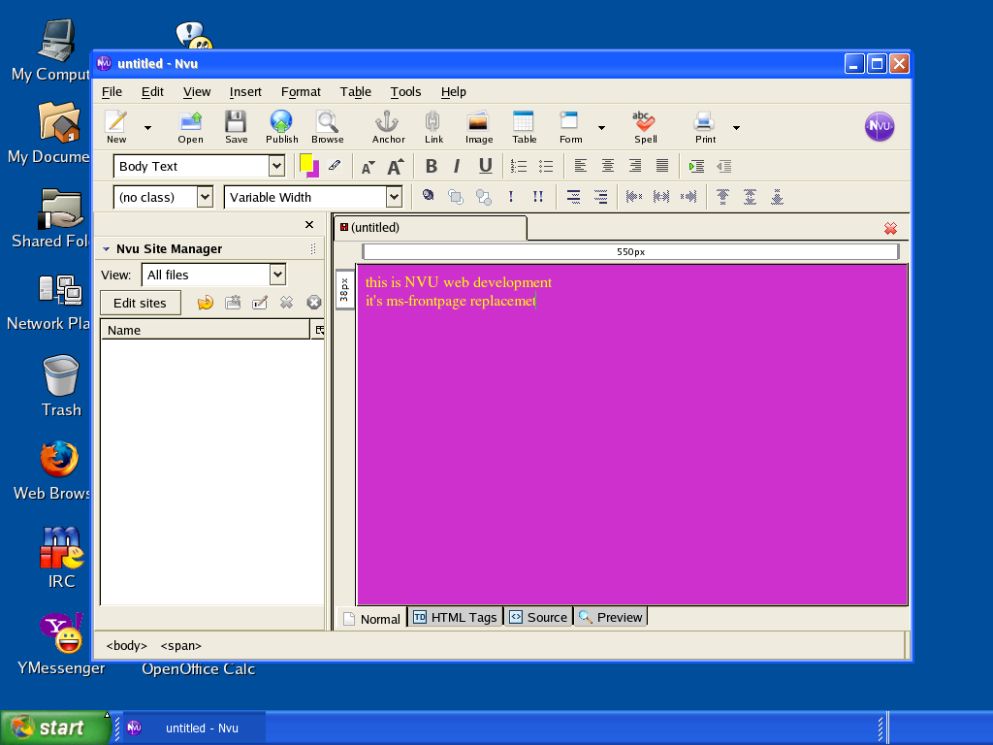Click the Save icon
This screenshot has width=993, height=745.
coord(236,126)
